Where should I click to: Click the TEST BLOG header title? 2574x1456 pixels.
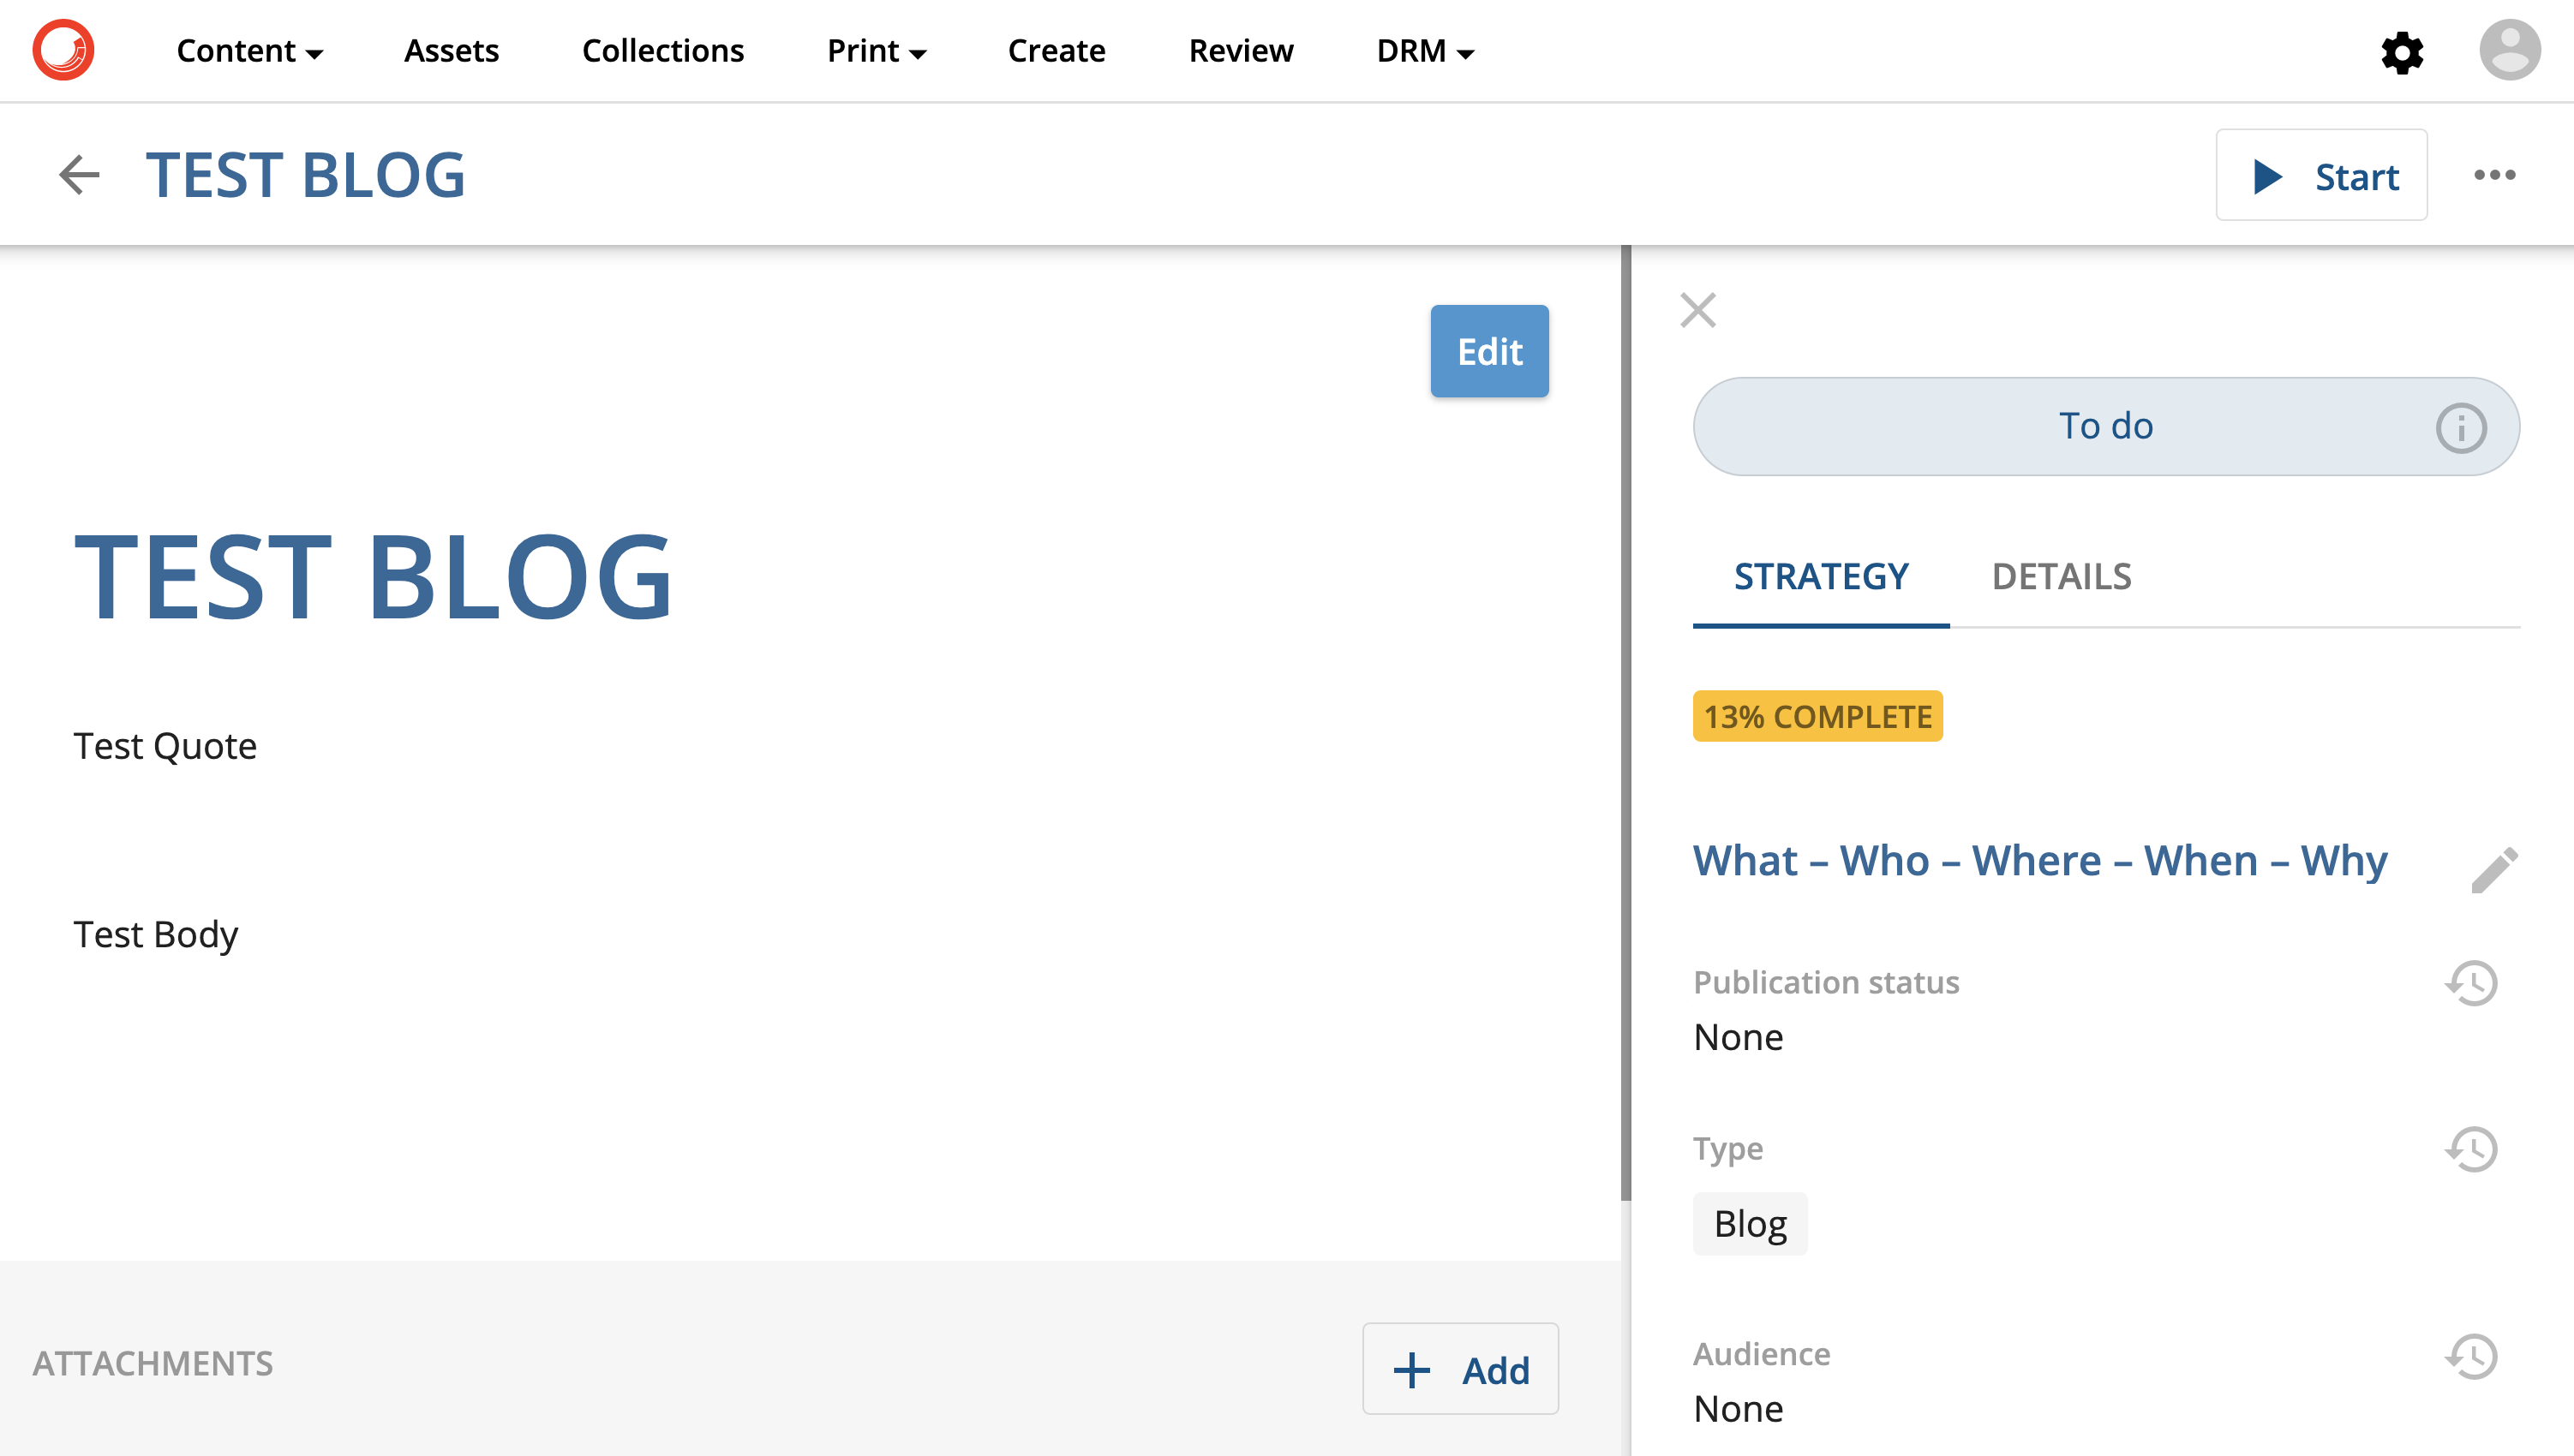(x=305, y=175)
